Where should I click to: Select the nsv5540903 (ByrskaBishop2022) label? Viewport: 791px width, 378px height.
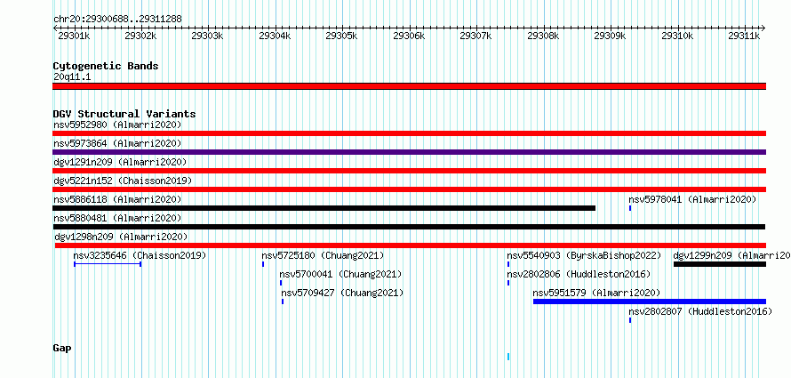584,255
